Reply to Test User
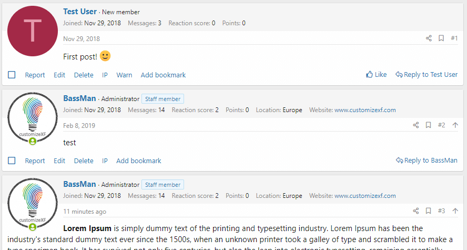Viewport: 467px width, 250px height. (427, 75)
